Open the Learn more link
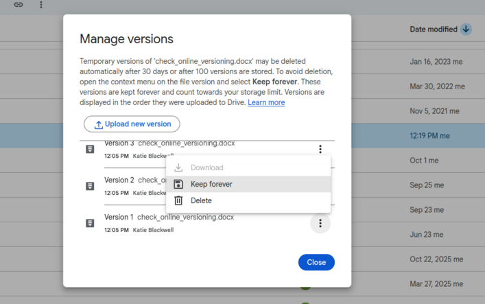 pyautogui.click(x=266, y=102)
